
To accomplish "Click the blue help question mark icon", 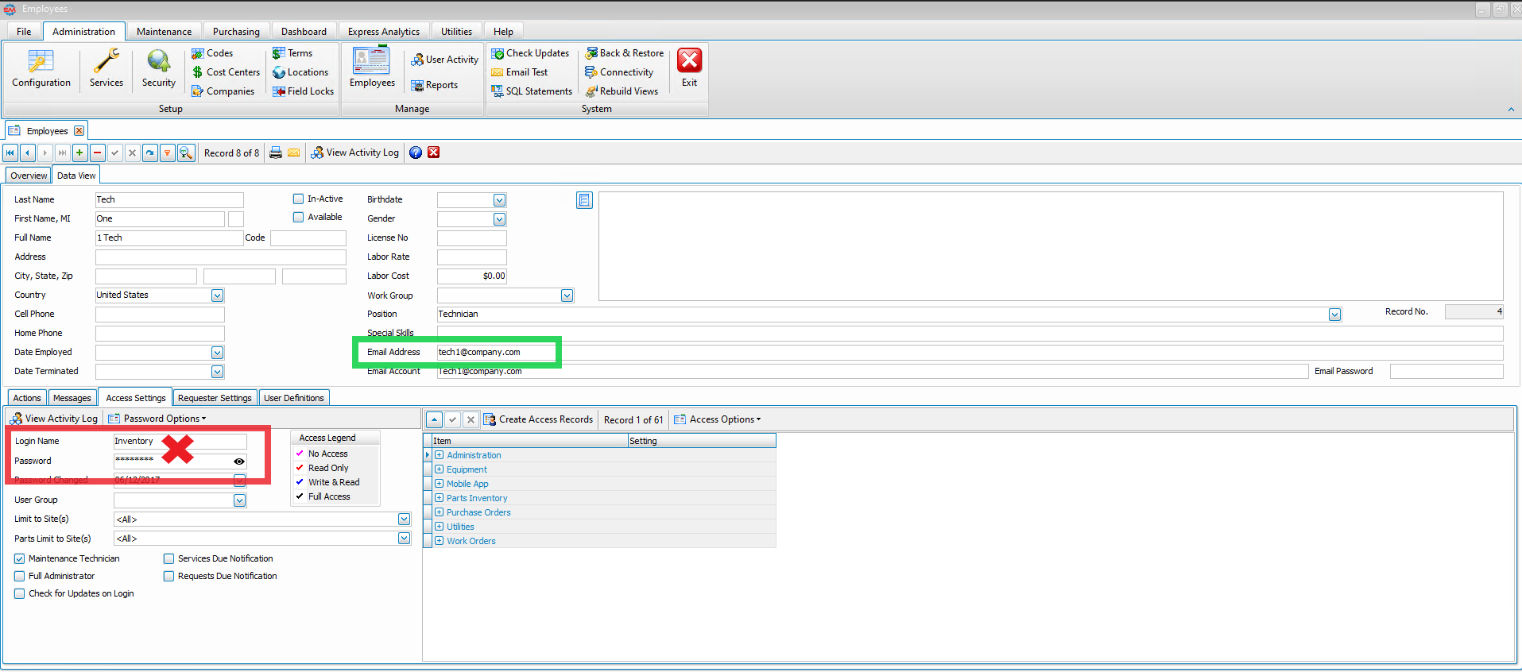I will coord(416,153).
